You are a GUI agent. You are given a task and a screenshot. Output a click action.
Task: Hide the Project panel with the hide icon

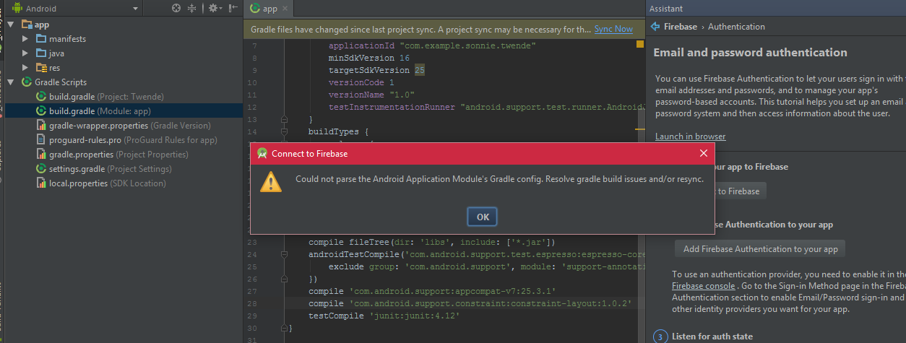click(x=233, y=9)
